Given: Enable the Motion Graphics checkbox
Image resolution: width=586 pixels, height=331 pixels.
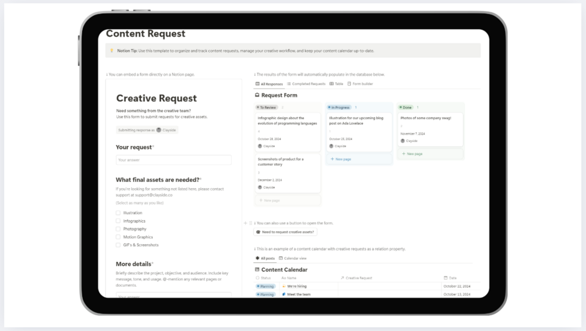Looking at the screenshot, I should tap(118, 237).
